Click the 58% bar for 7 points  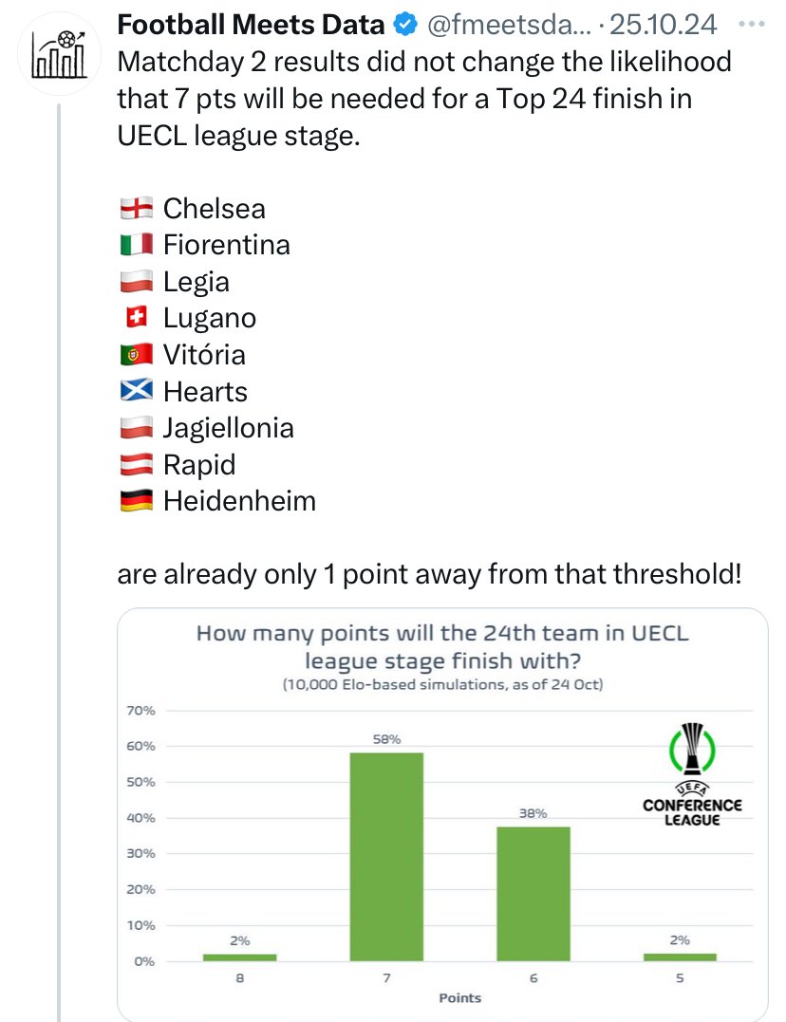tap(386, 857)
